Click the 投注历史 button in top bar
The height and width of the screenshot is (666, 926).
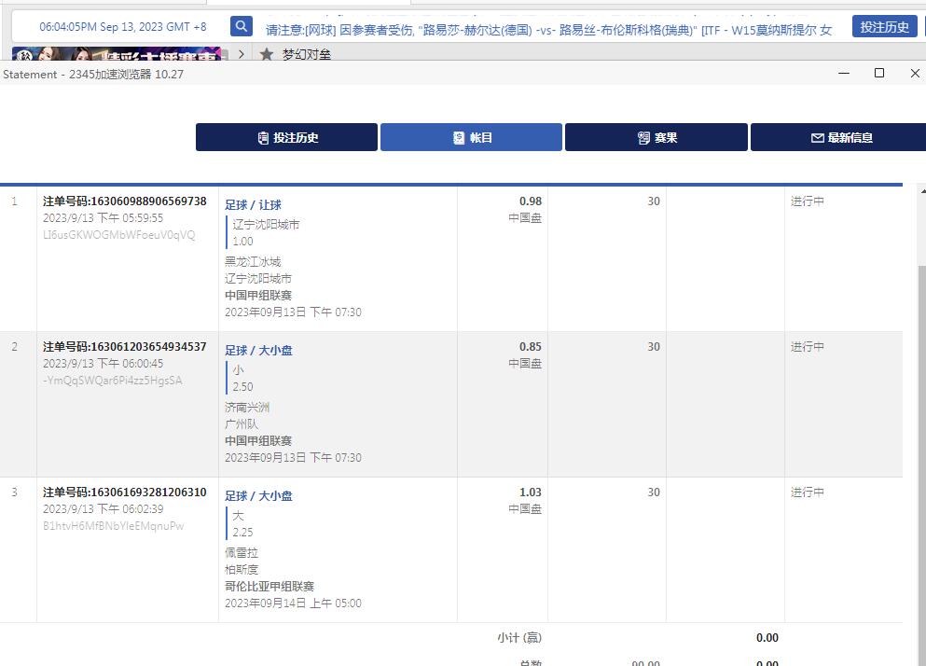pos(884,26)
